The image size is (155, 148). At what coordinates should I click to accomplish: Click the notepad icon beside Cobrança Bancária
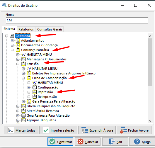(x=18, y=50)
